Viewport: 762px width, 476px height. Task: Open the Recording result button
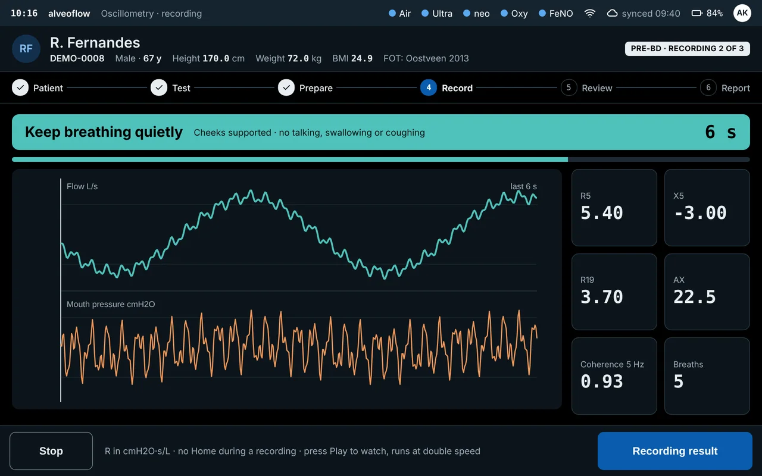[x=675, y=451]
